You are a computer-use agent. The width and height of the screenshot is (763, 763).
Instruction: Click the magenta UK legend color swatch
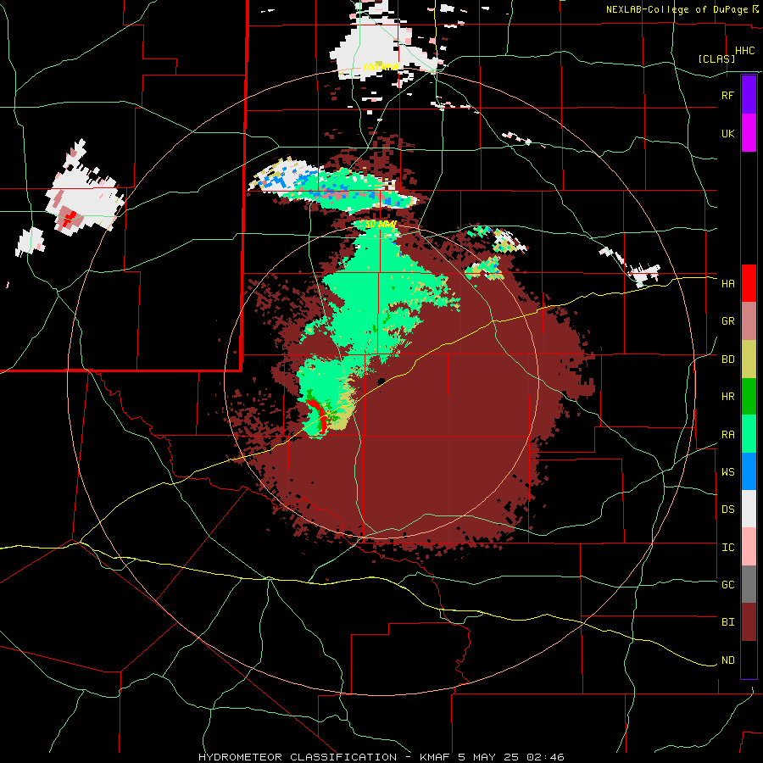coord(749,133)
